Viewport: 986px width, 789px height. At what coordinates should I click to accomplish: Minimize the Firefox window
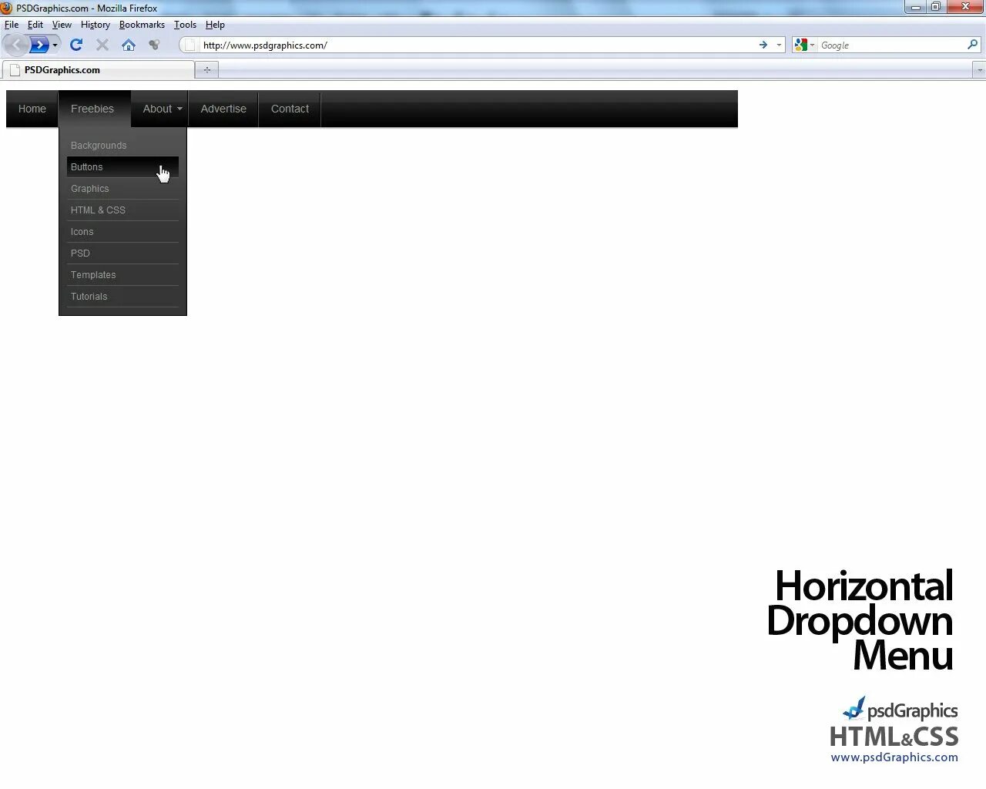[x=915, y=7]
